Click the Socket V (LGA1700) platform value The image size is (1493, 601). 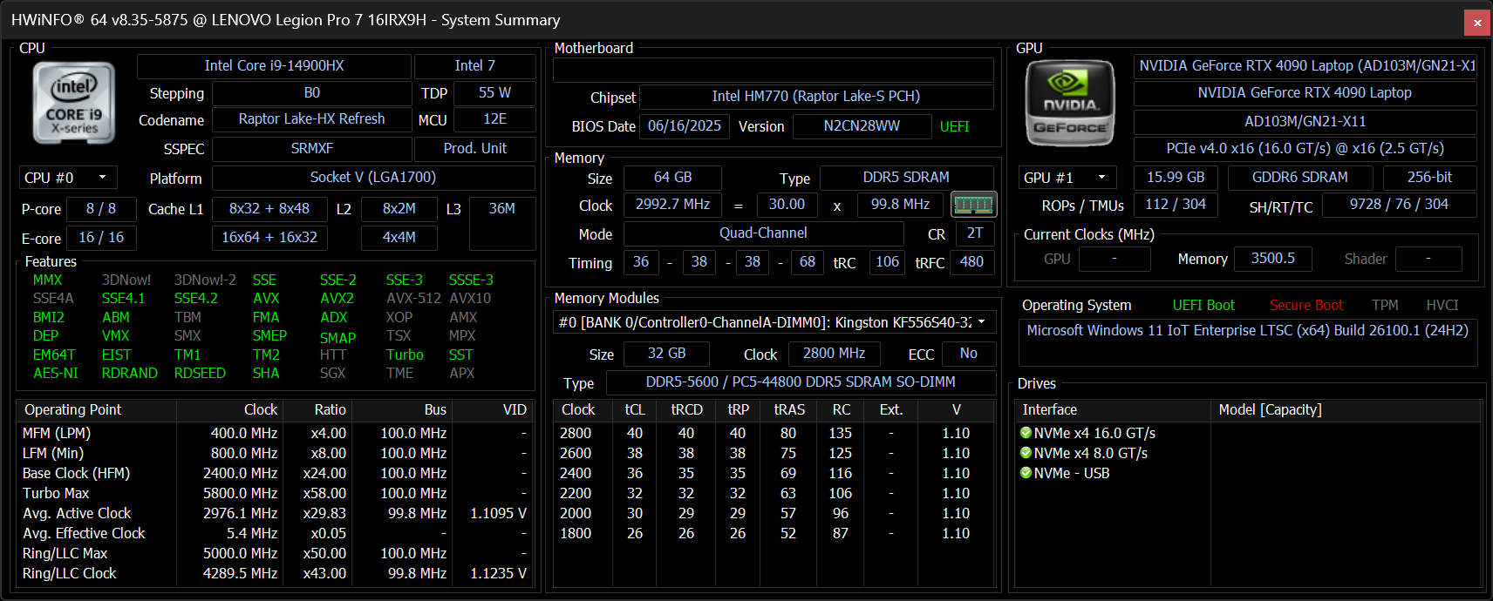373,178
